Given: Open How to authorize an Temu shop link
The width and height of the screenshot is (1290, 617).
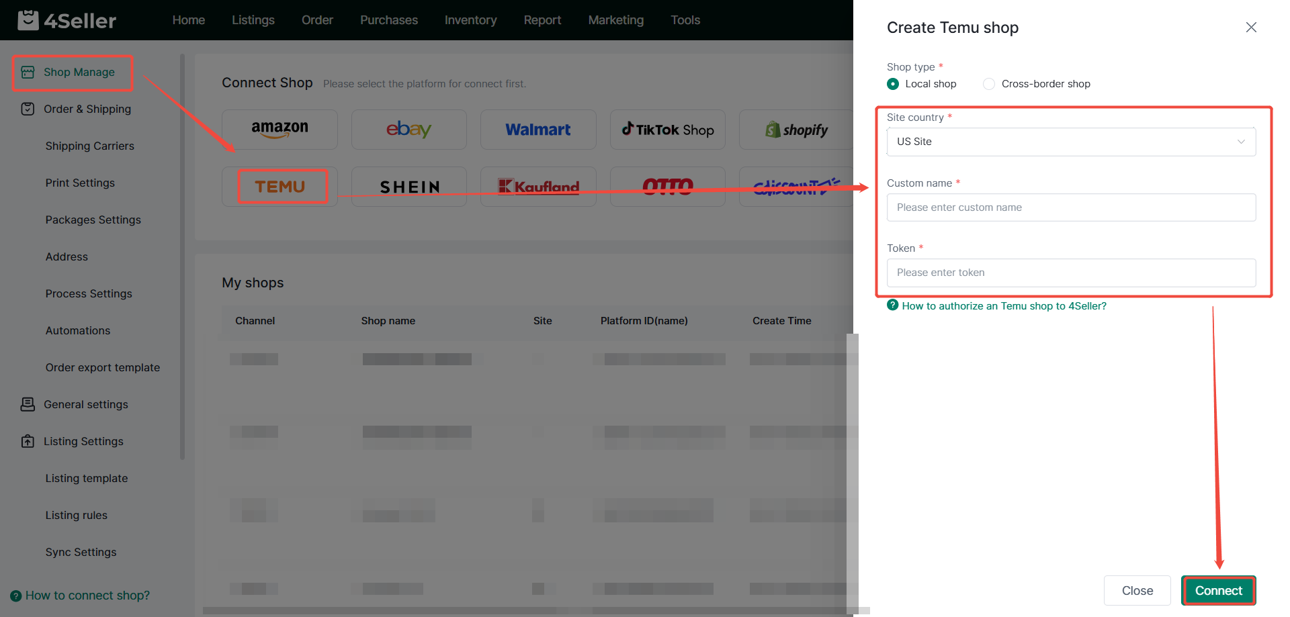Looking at the screenshot, I should pyautogui.click(x=1004, y=305).
